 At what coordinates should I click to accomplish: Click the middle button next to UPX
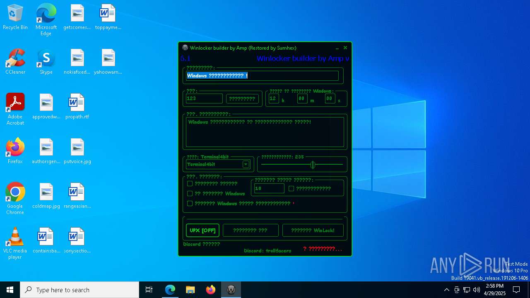251,231
